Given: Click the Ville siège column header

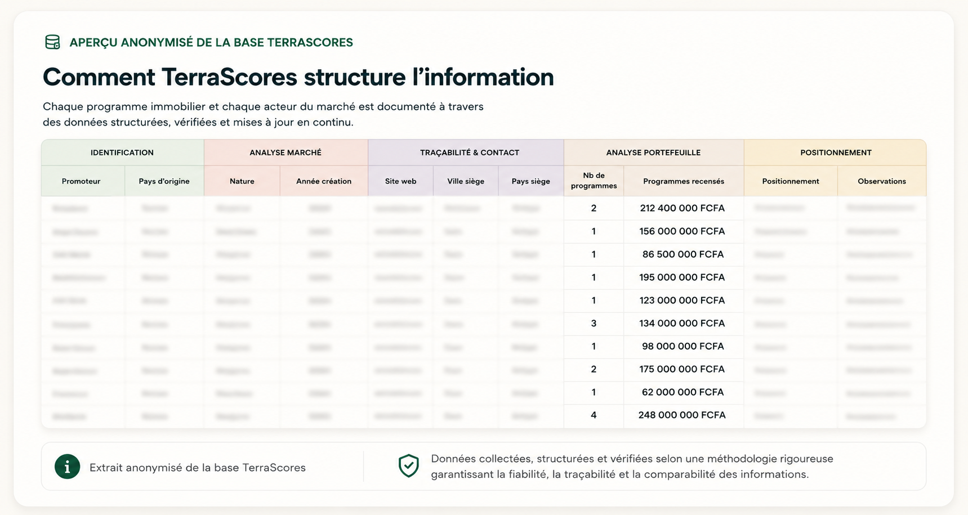Looking at the screenshot, I should [466, 181].
